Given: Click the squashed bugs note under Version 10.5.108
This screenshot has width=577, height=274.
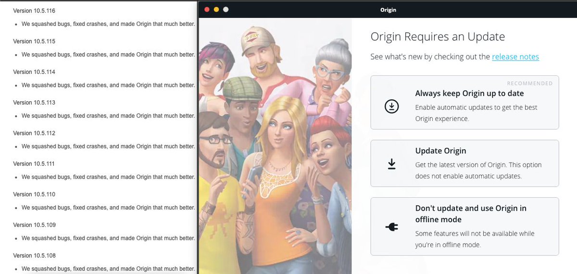Looking at the screenshot, I should [x=108, y=269].
